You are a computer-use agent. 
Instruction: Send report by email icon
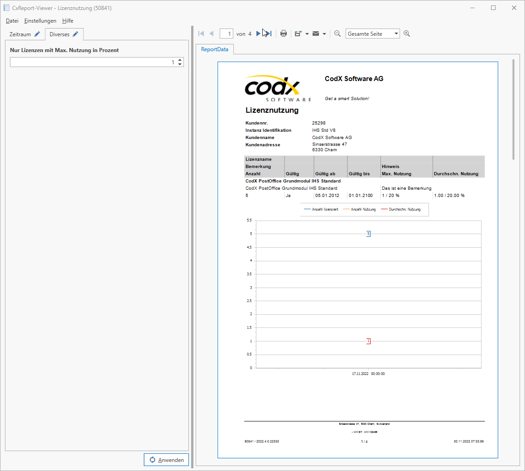(x=316, y=34)
